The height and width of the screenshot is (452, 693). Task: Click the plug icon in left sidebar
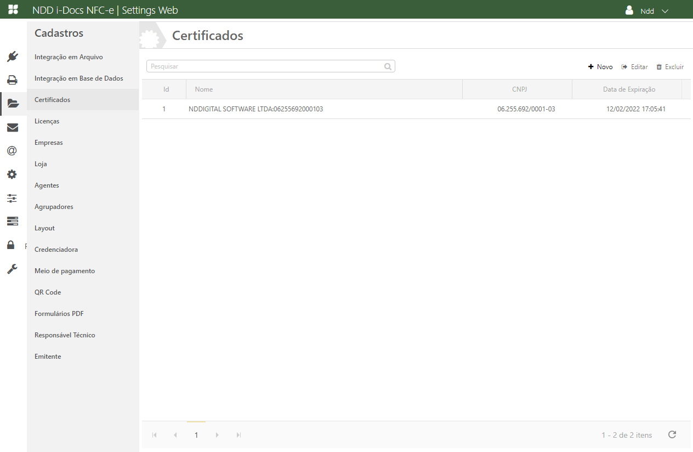pyautogui.click(x=13, y=56)
